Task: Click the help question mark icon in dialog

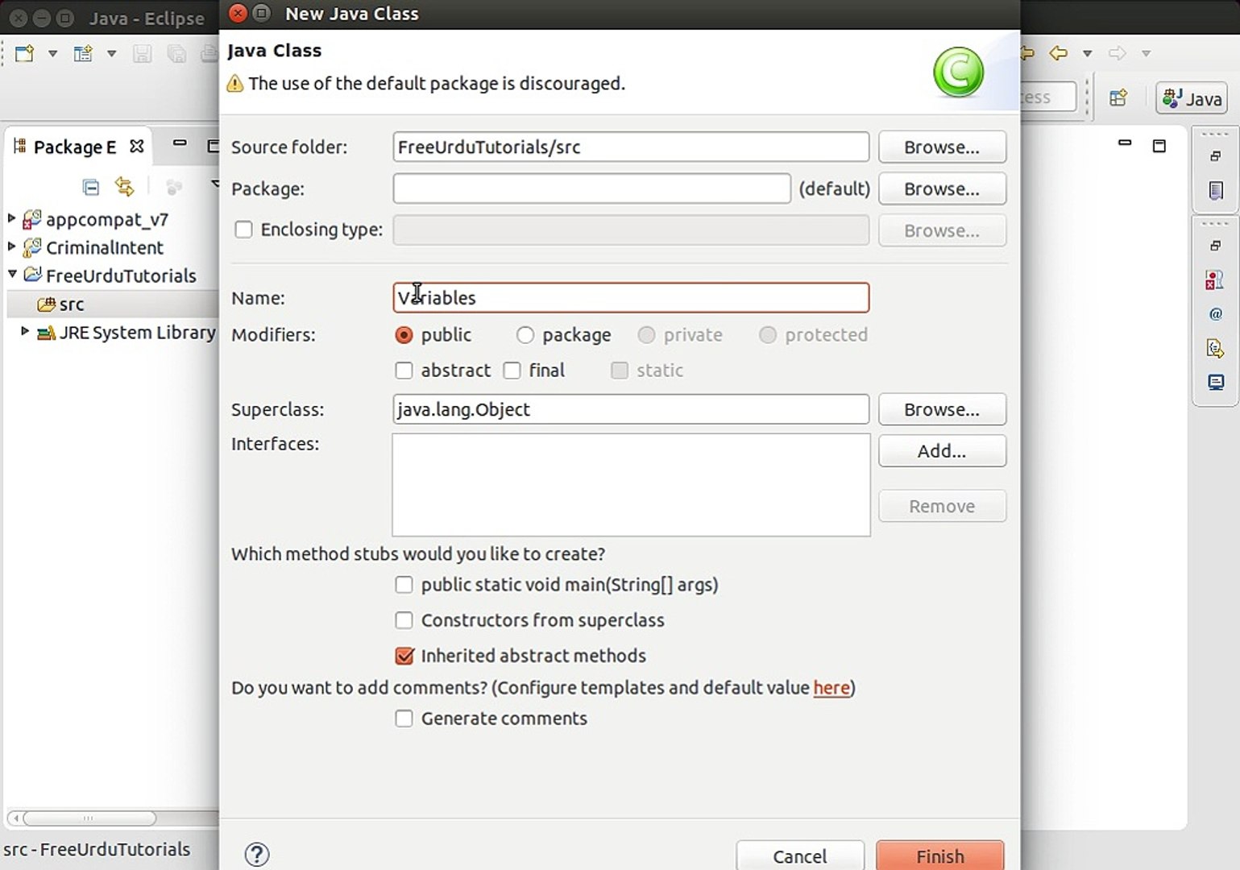Action: 257,855
